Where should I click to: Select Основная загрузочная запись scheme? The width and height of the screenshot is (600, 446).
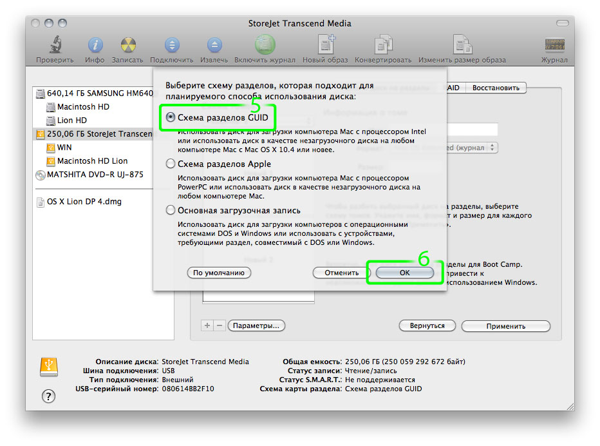tap(169, 209)
